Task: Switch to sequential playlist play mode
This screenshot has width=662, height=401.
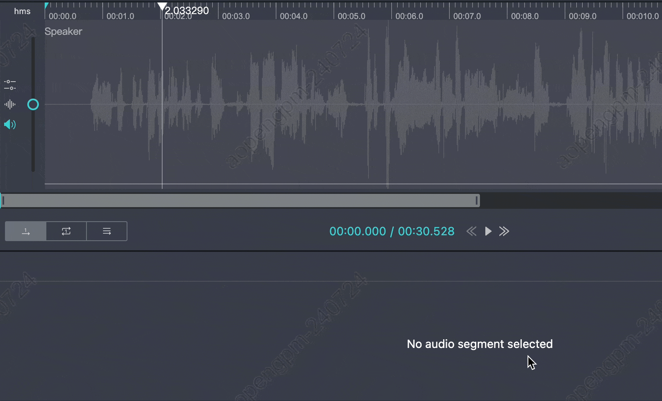Action: pos(107,231)
